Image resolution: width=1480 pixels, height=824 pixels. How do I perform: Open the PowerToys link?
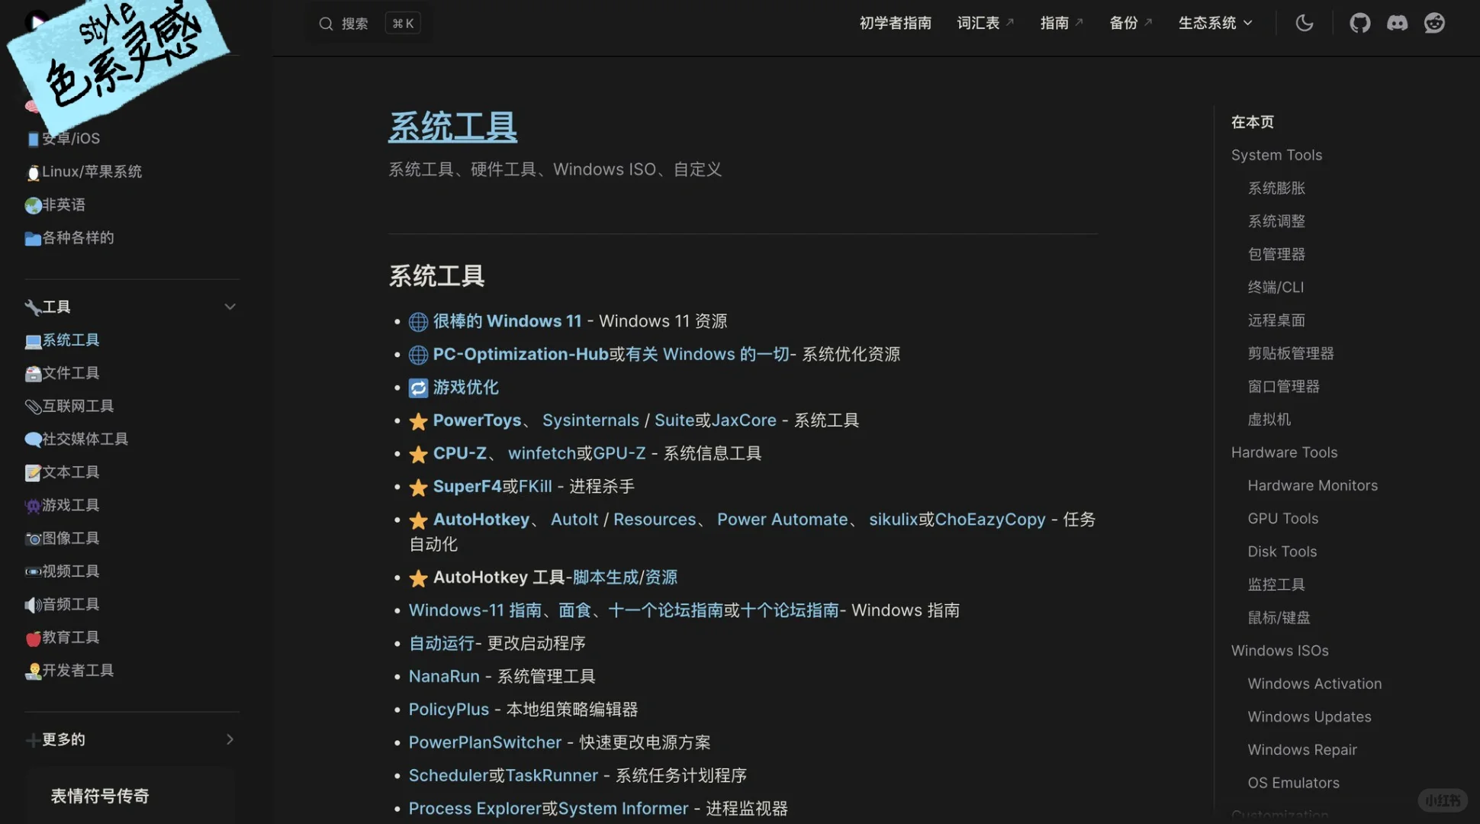(478, 420)
